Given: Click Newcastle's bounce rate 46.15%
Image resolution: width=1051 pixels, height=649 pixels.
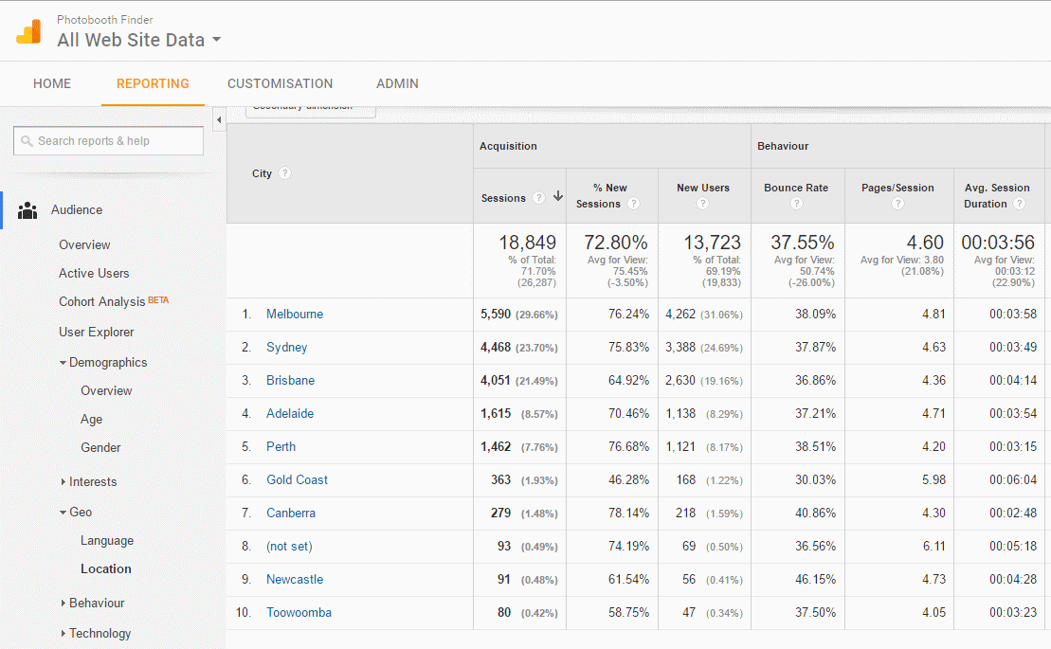Looking at the screenshot, I should point(816,579).
